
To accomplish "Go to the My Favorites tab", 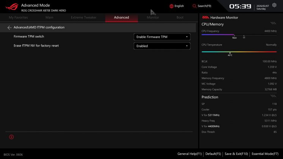I will pyautogui.click(x=18, y=17).
